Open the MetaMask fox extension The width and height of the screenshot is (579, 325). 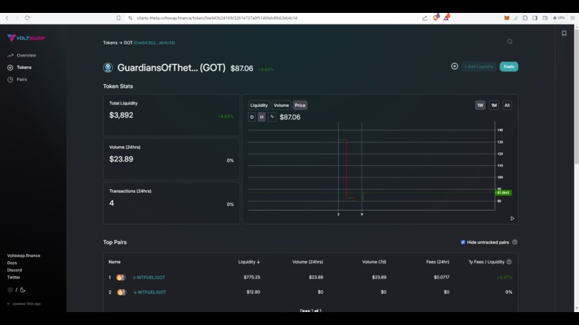(x=506, y=18)
